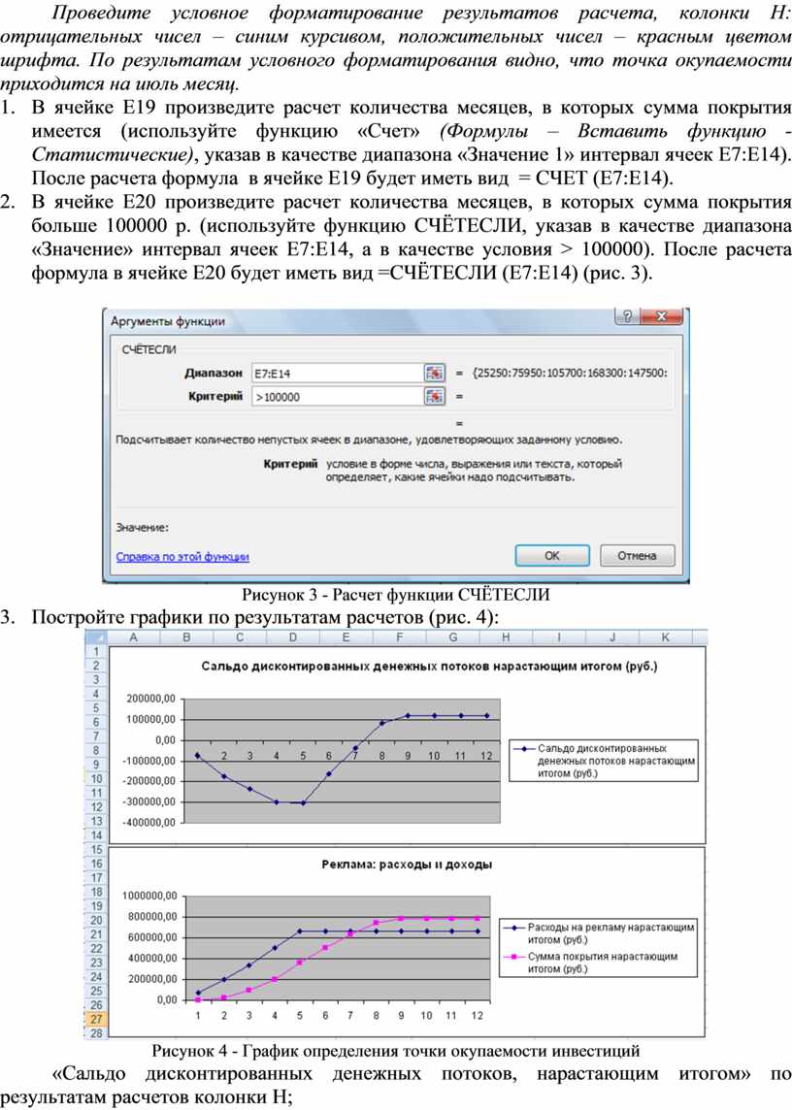Select column header H

coord(506,637)
